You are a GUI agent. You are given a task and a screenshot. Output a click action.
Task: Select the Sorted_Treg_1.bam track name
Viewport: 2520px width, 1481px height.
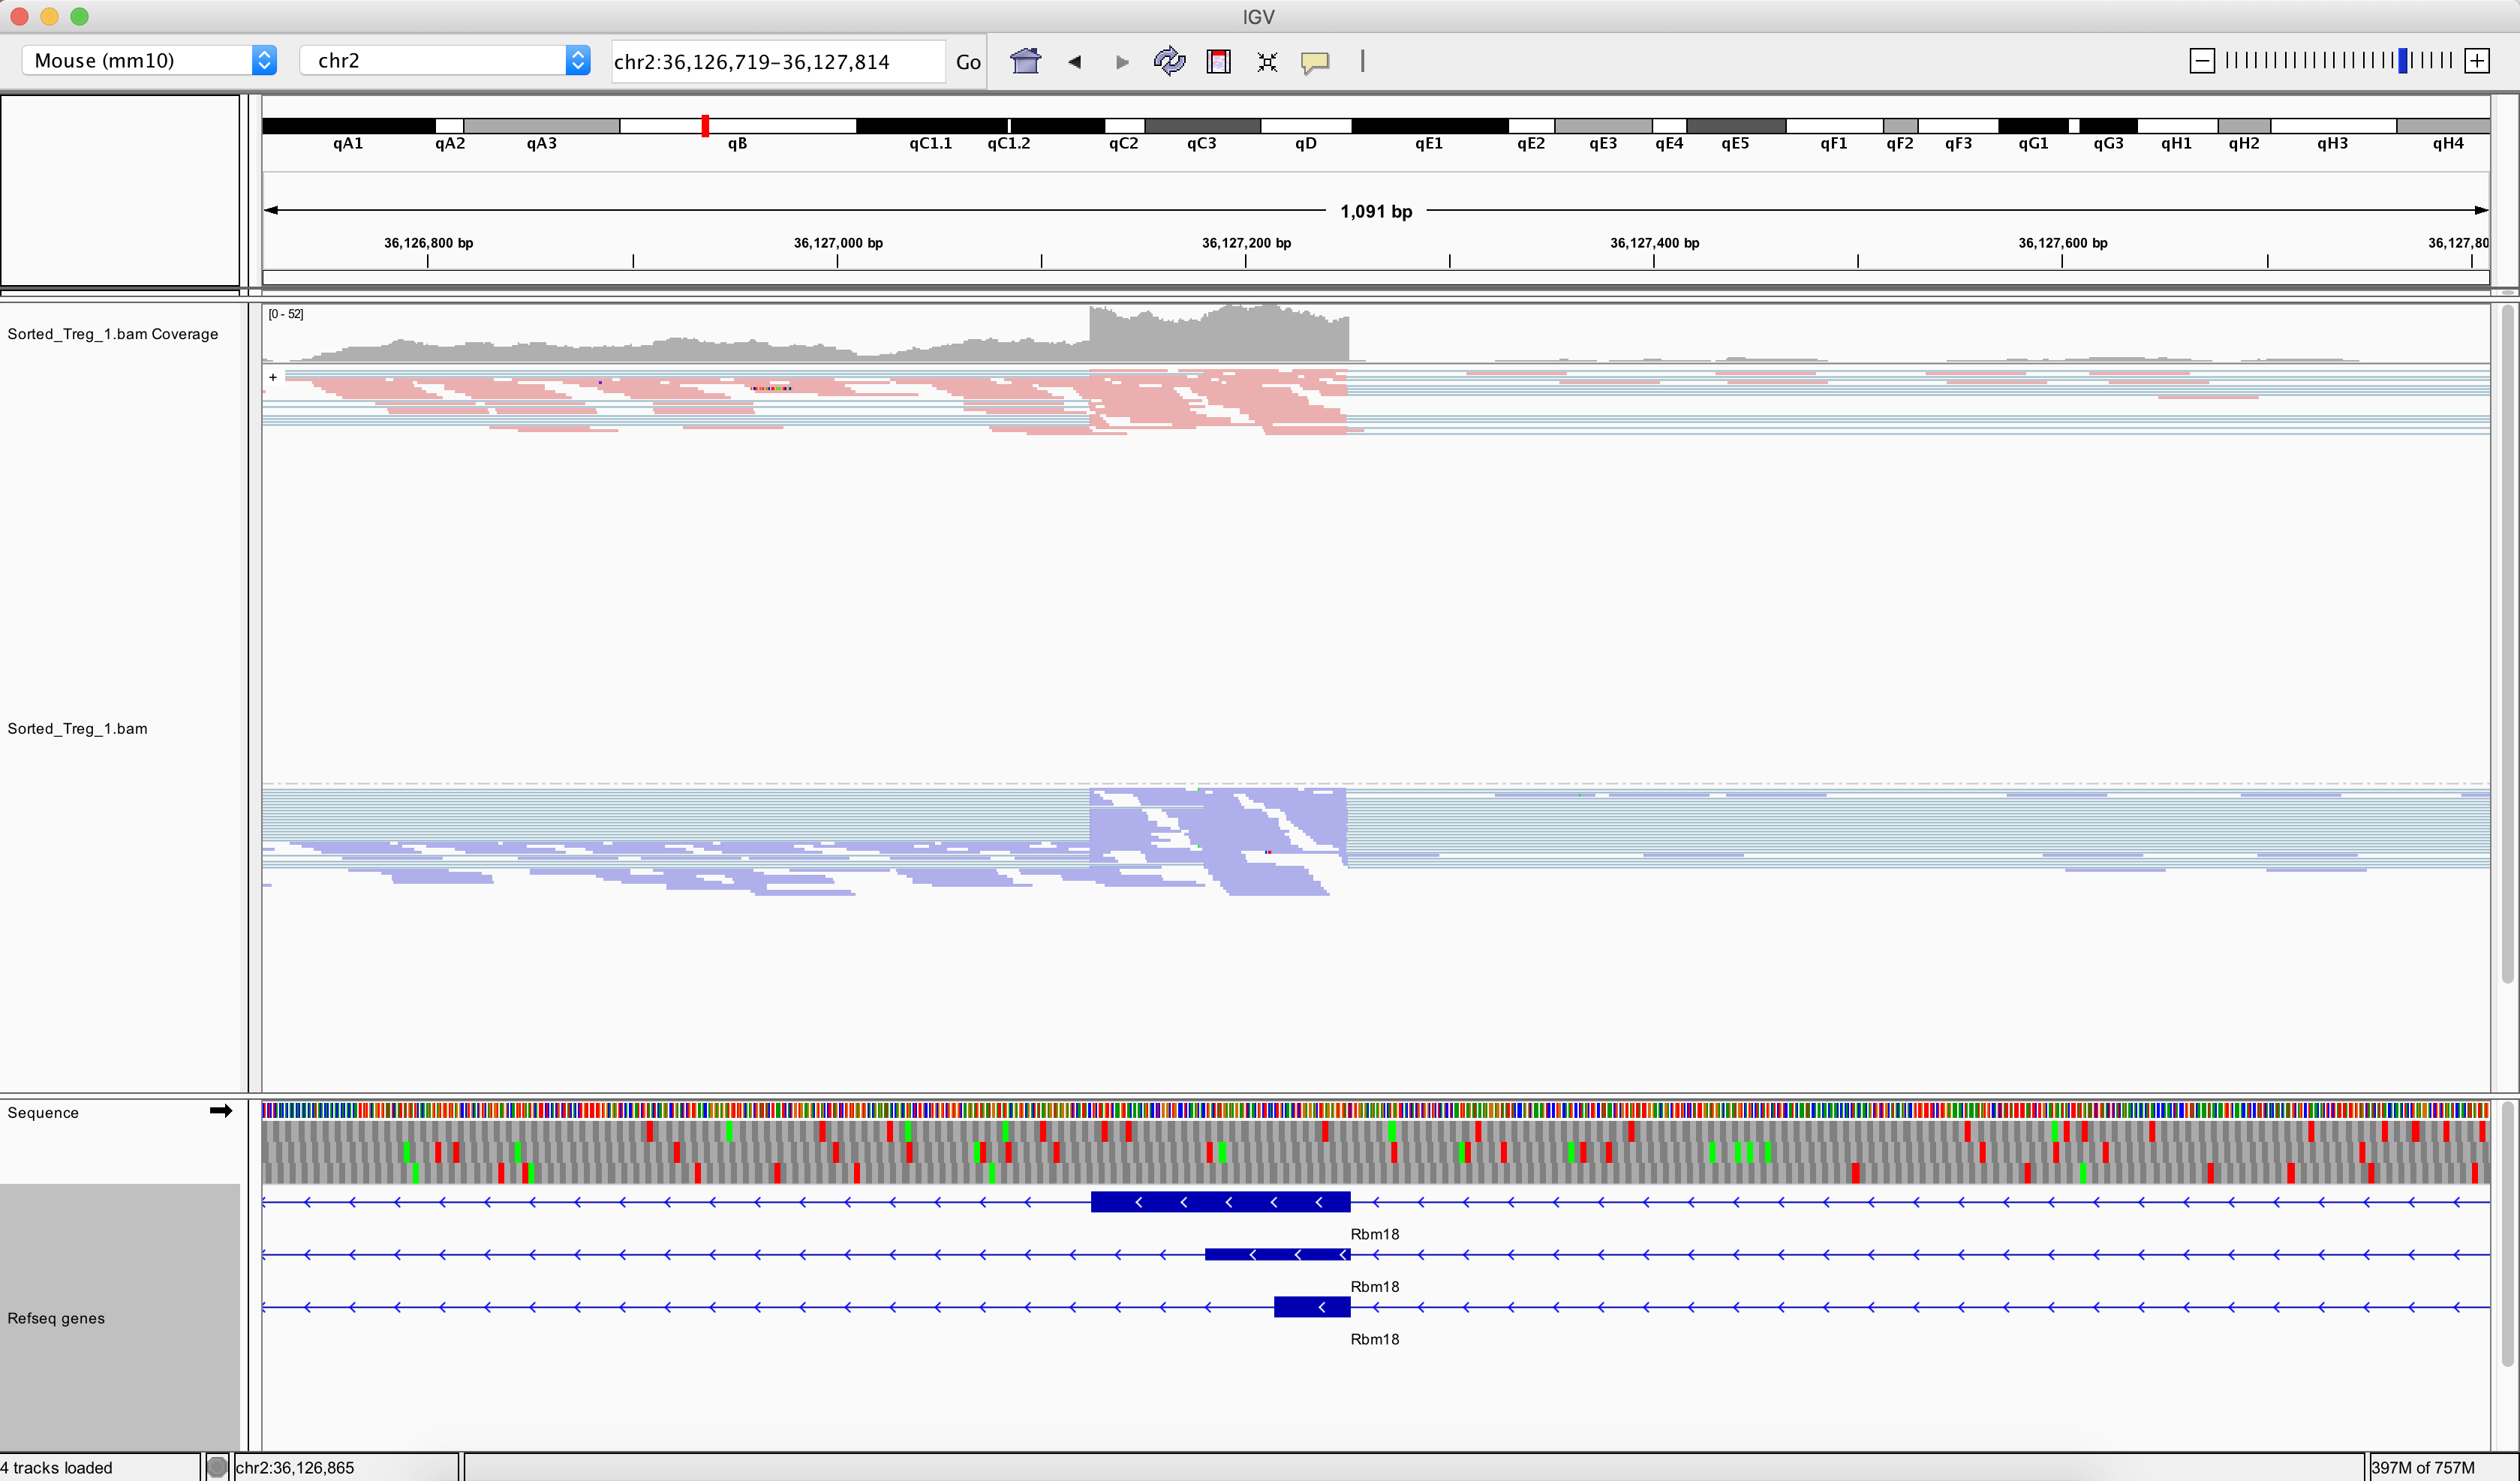(77, 728)
